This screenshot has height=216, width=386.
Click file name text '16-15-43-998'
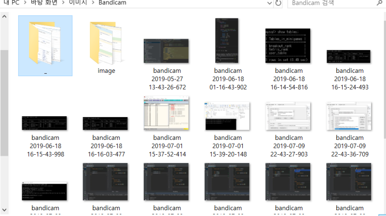click(45, 154)
